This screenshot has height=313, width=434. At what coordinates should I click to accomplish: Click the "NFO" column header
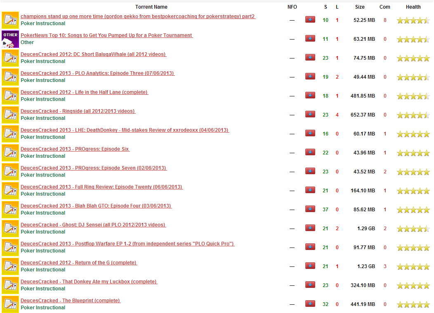point(292,7)
